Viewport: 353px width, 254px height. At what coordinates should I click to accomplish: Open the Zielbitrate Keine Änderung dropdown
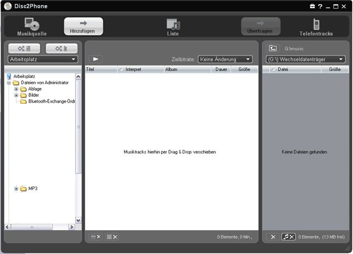(225, 59)
